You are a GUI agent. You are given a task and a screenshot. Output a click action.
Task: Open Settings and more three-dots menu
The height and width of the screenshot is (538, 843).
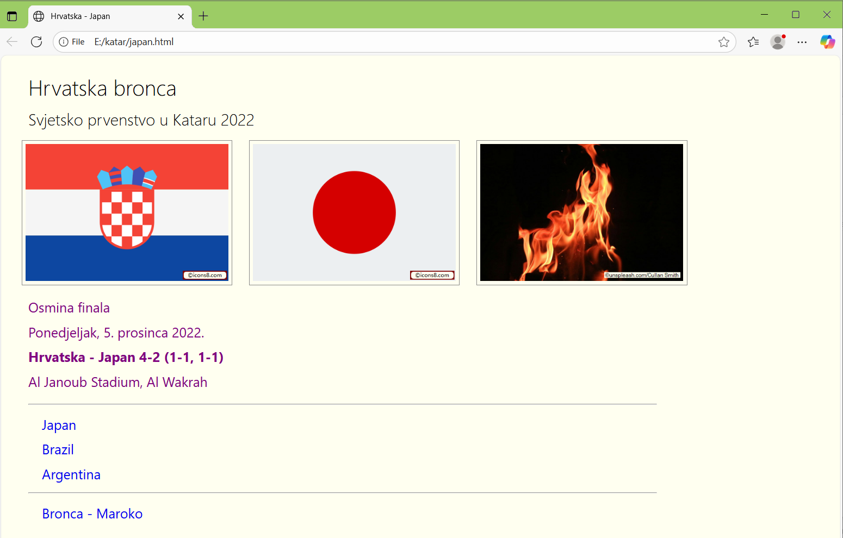tap(802, 42)
